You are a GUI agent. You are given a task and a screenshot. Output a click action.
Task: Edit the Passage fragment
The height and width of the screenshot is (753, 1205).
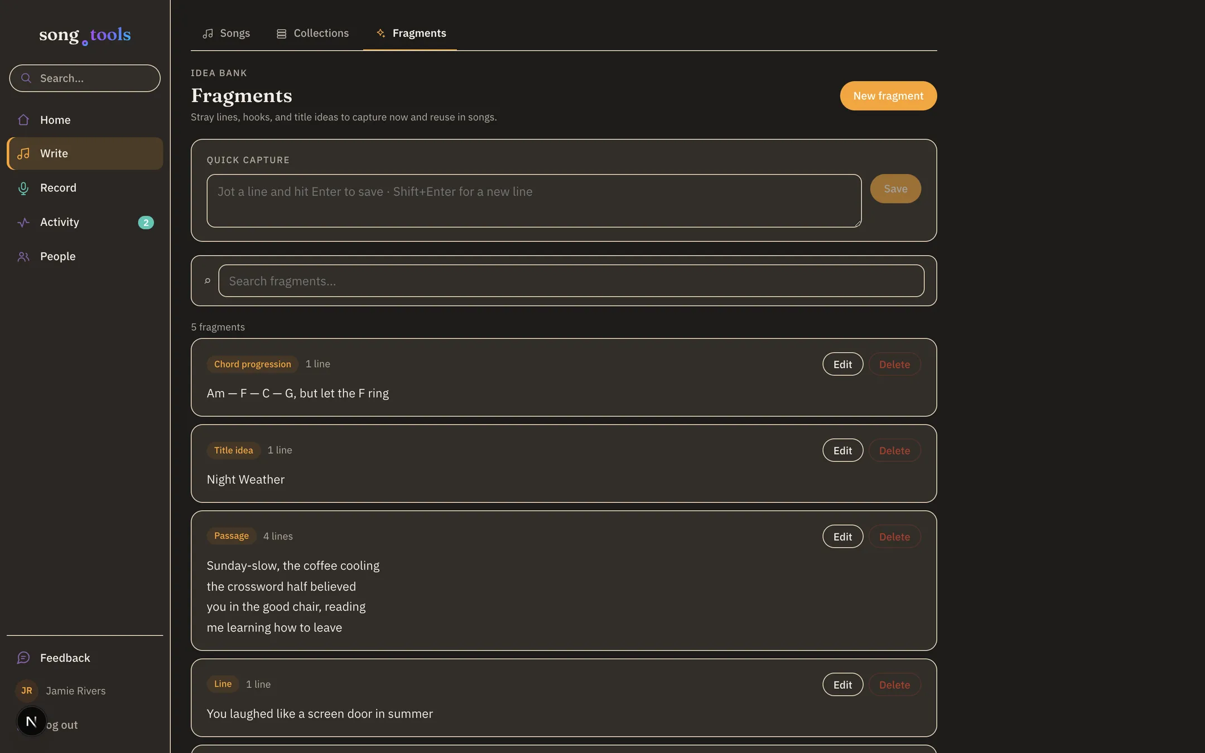pyautogui.click(x=842, y=537)
